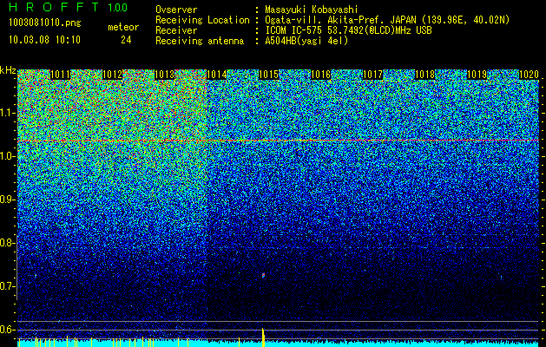Click the meteor label
546x347 pixels.
coord(123,27)
